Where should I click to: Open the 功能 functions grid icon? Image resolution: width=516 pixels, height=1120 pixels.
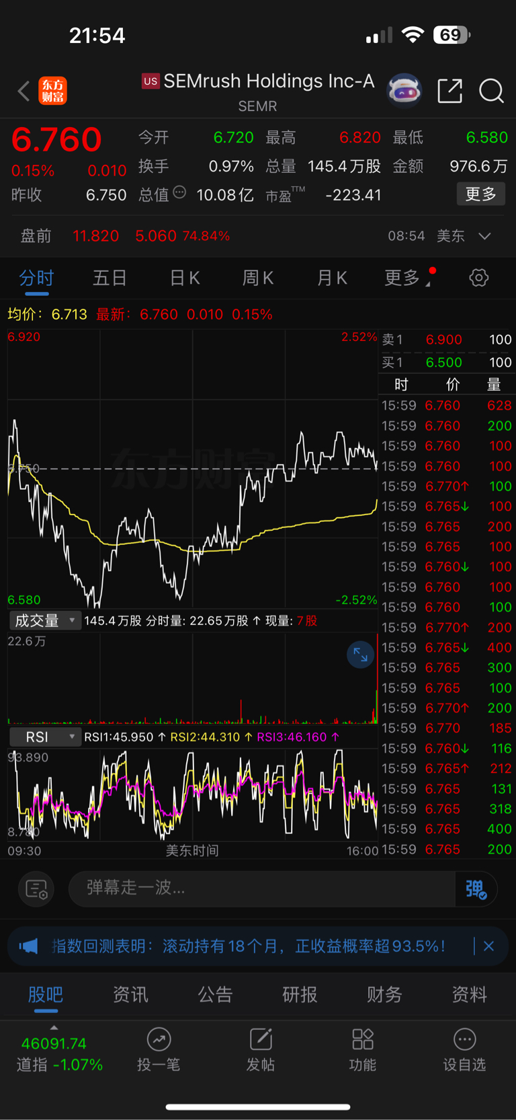pyautogui.click(x=363, y=1040)
